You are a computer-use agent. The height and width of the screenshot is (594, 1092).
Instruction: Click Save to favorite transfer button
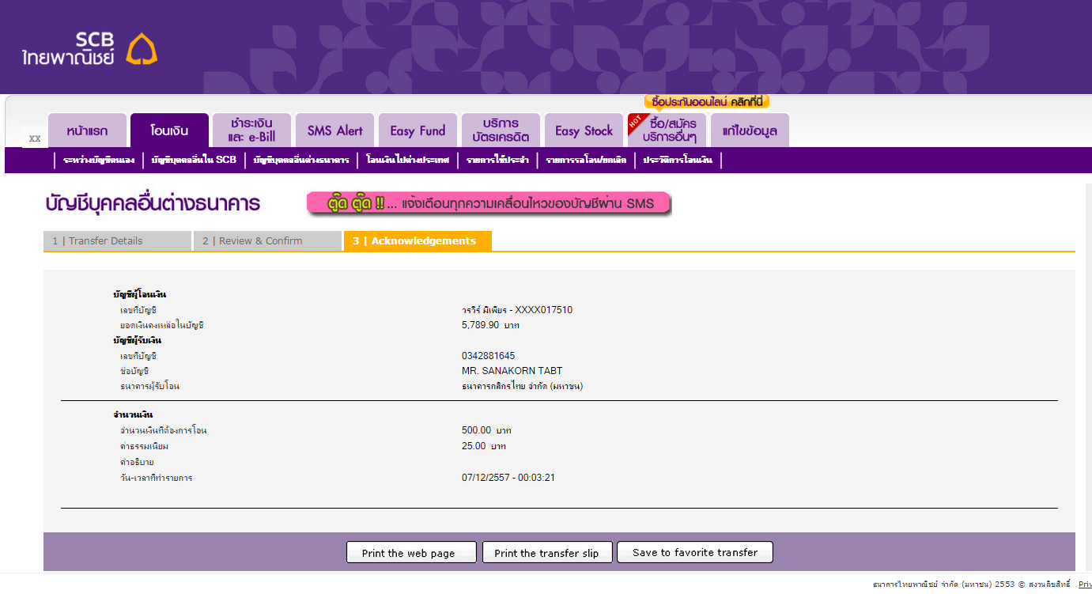click(x=695, y=552)
